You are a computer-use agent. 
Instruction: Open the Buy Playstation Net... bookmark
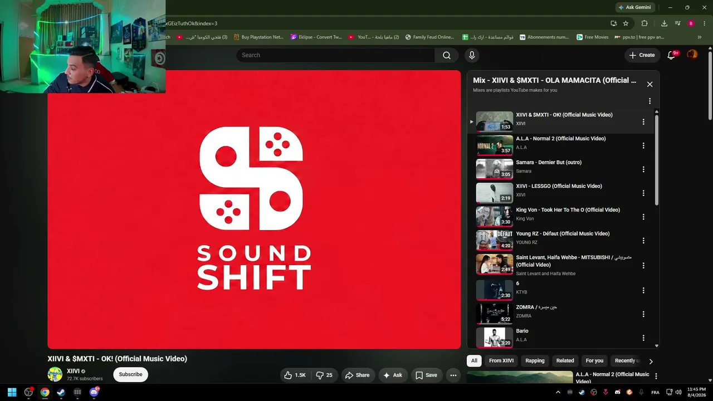pyautogui.click(x=258, y=37)
